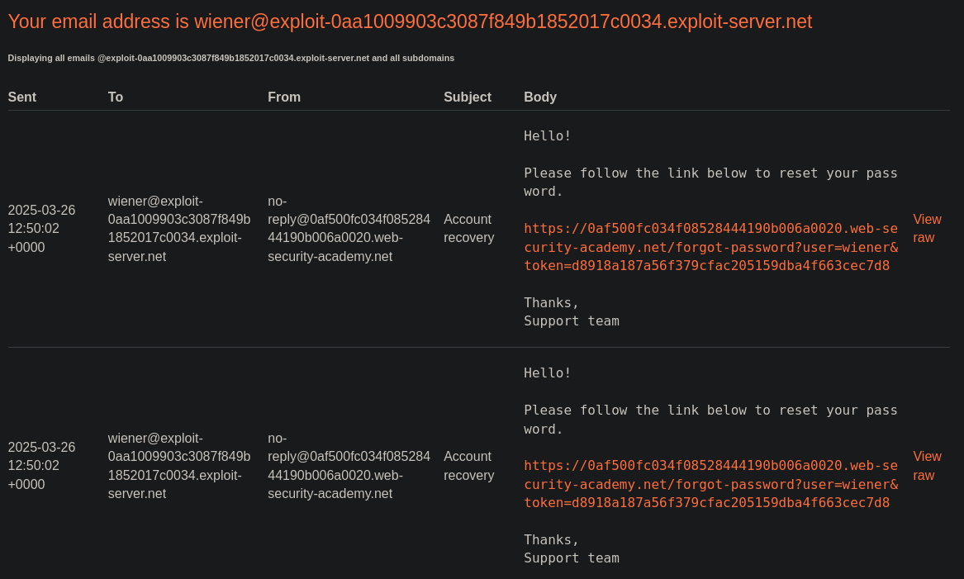
Task: Open View raw for the first email
Action: point(927,229)
